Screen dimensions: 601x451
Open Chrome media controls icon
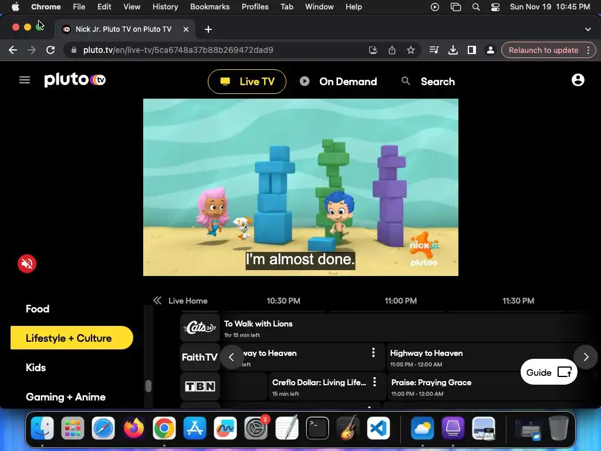(434, 50)
